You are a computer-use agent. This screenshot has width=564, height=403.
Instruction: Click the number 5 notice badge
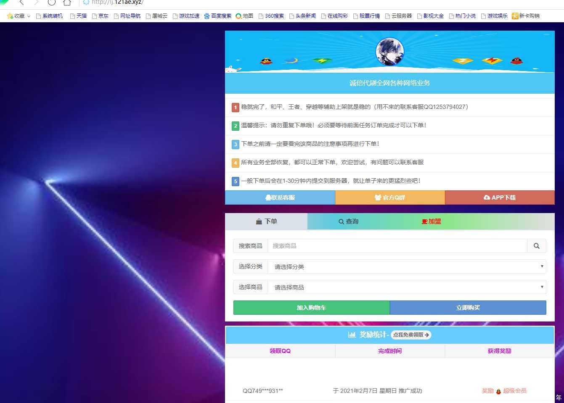[236, 181]
